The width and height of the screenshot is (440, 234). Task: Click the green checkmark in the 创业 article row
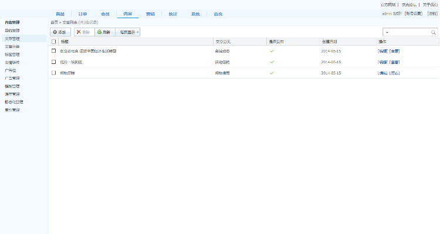pyautogui.click(x=272, y=51)
